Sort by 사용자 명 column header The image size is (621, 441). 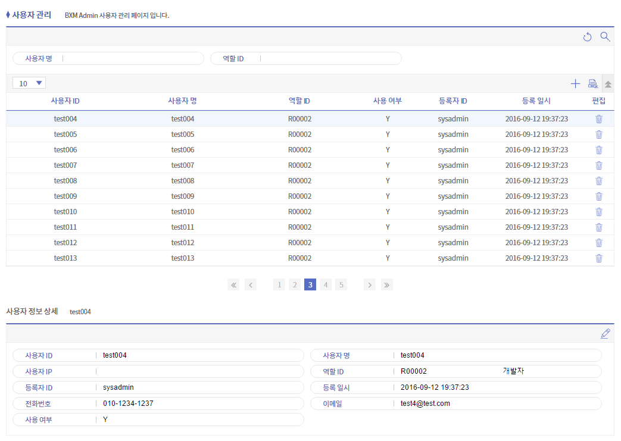[183, 101]
